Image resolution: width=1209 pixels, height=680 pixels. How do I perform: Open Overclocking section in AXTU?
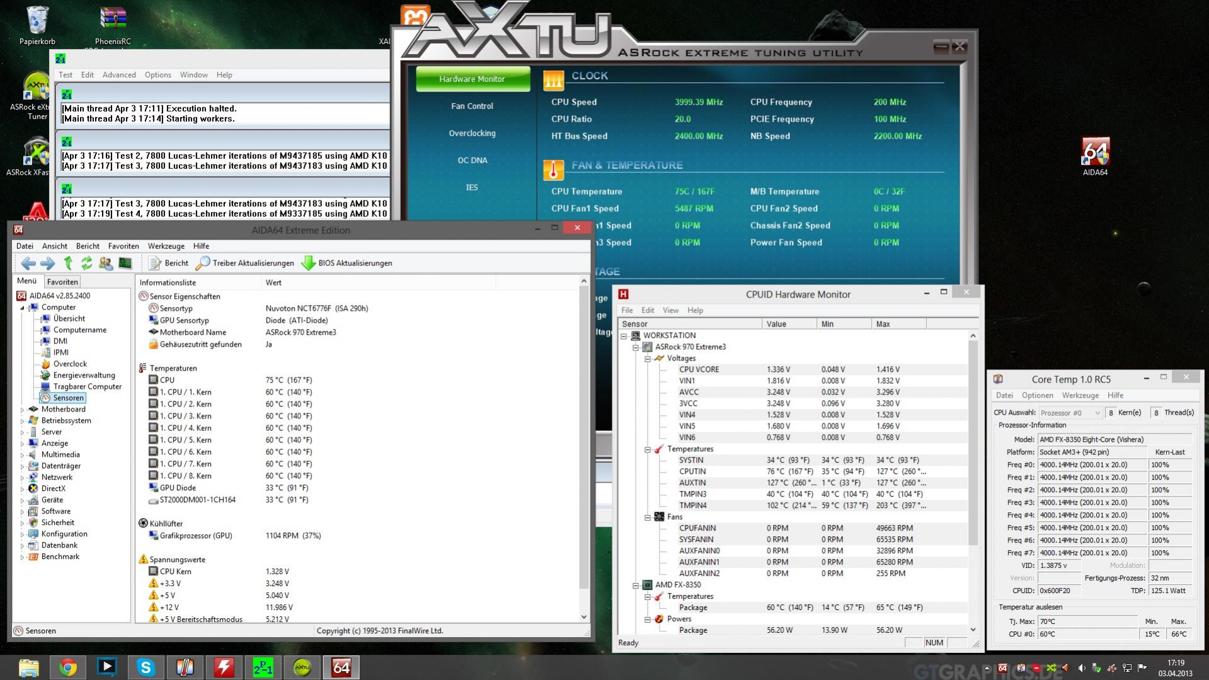pos(472,133)
